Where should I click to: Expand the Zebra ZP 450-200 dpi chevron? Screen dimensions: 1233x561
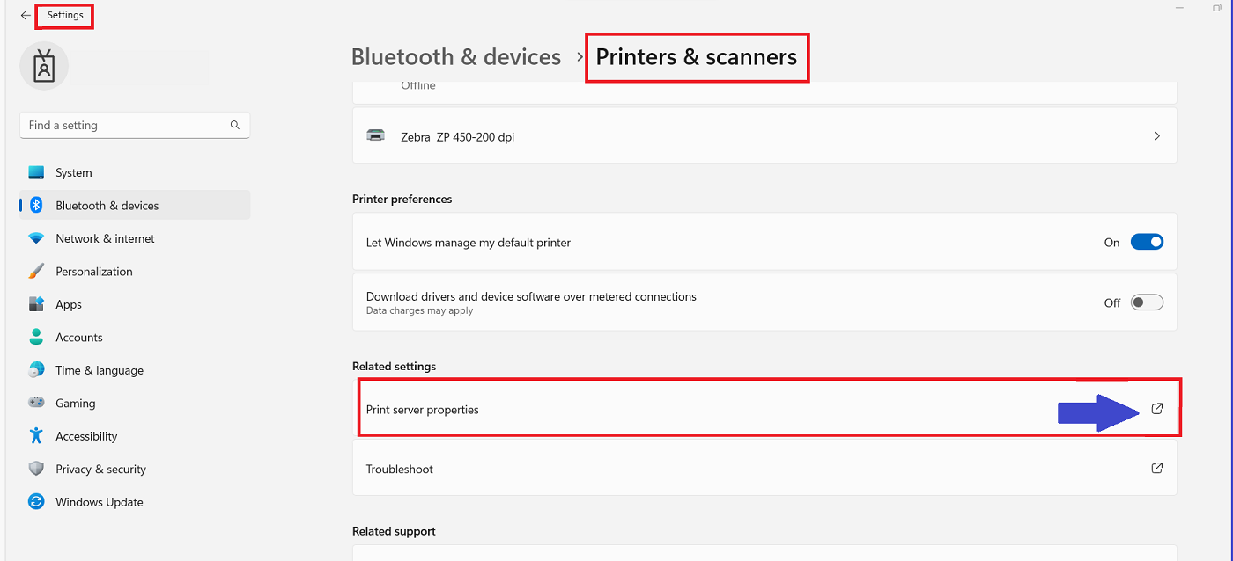tap(1156, 136)
